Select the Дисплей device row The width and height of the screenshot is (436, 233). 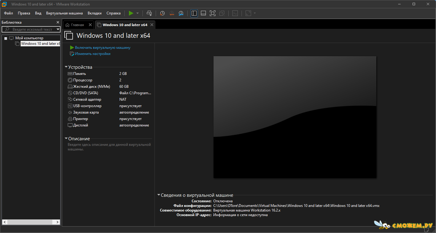109,125
